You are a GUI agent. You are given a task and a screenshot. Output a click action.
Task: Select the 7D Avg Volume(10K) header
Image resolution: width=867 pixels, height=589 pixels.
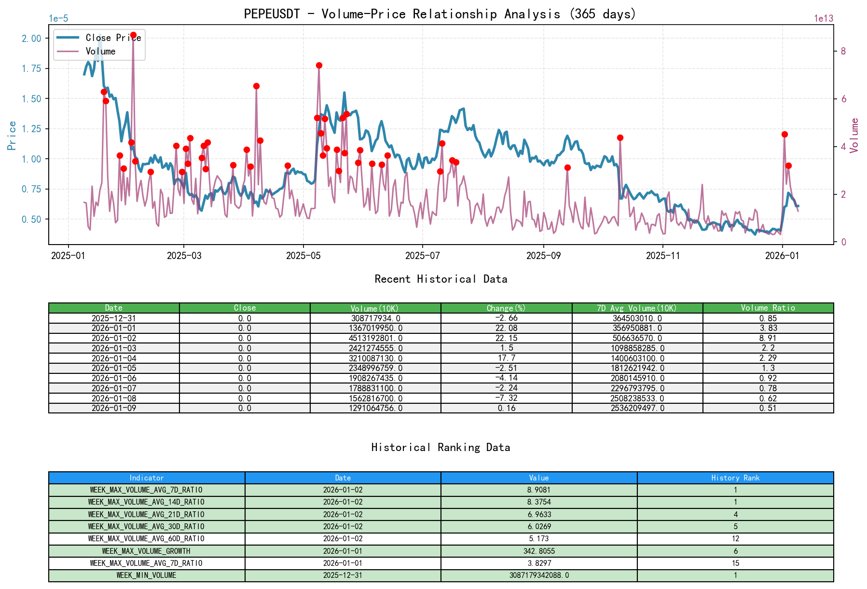coord(637,307)
